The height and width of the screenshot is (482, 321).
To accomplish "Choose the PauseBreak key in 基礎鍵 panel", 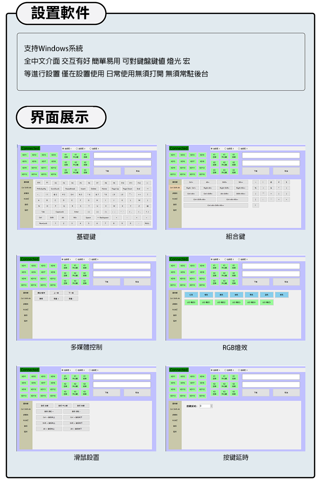I will tap(70, 188).
